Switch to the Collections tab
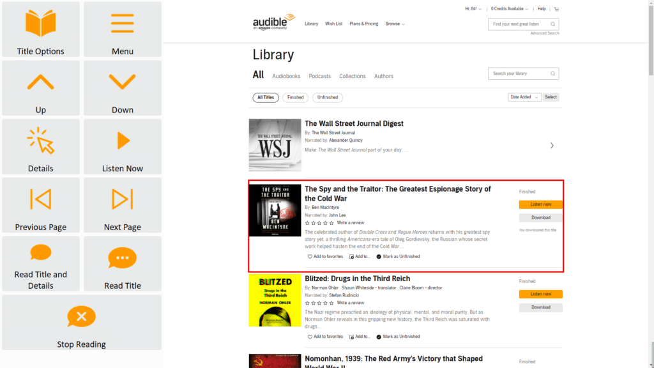The height and width of the screenshot is (368, 654). [x=352, y=76]
